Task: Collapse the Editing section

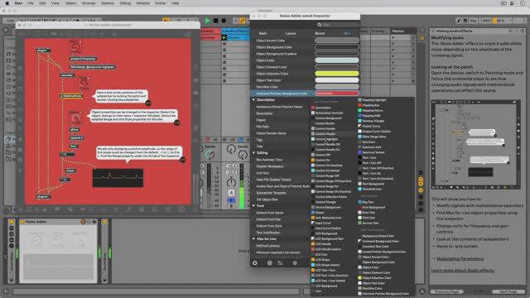Action: 254,153
